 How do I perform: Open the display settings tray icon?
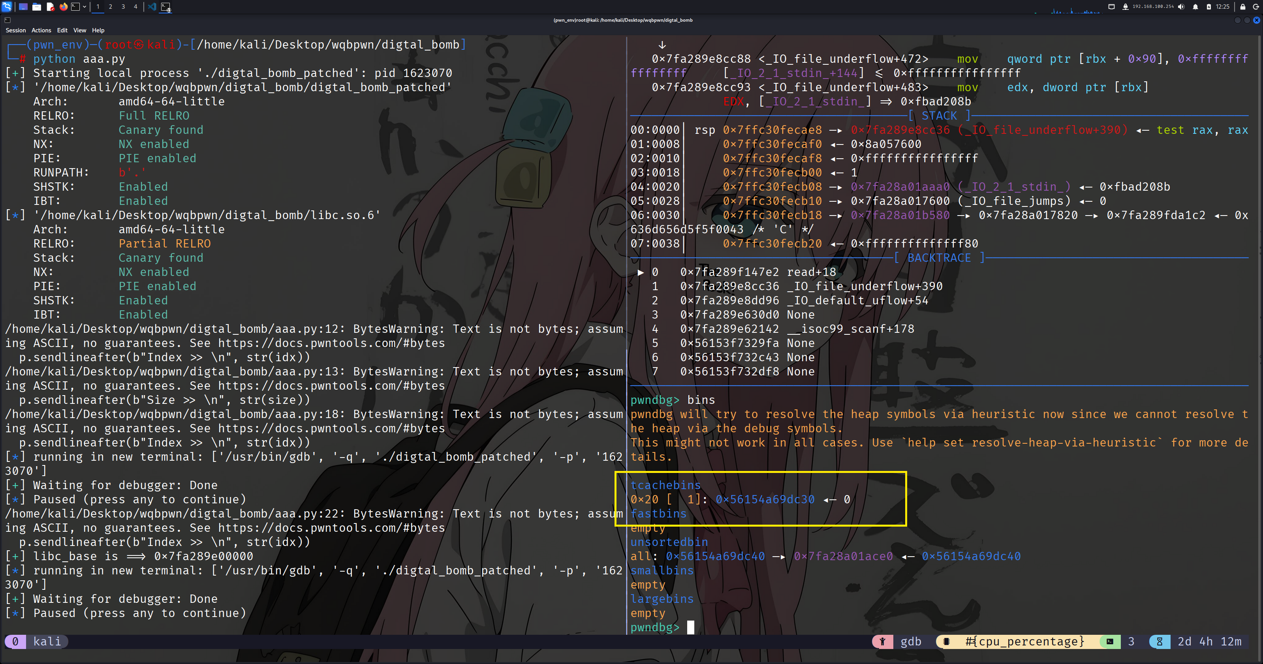click(1111, 7)
